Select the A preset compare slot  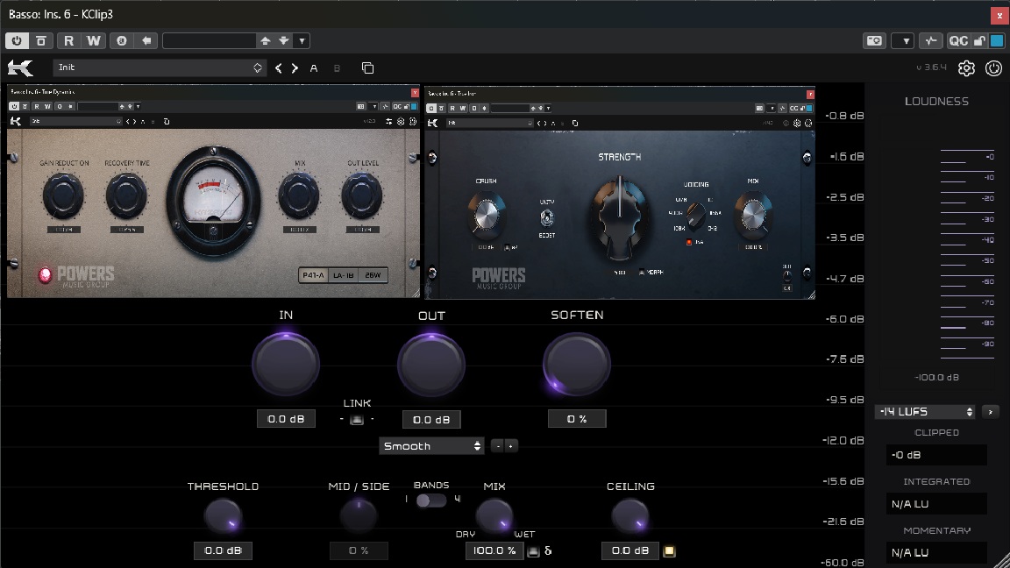(313, 67)
